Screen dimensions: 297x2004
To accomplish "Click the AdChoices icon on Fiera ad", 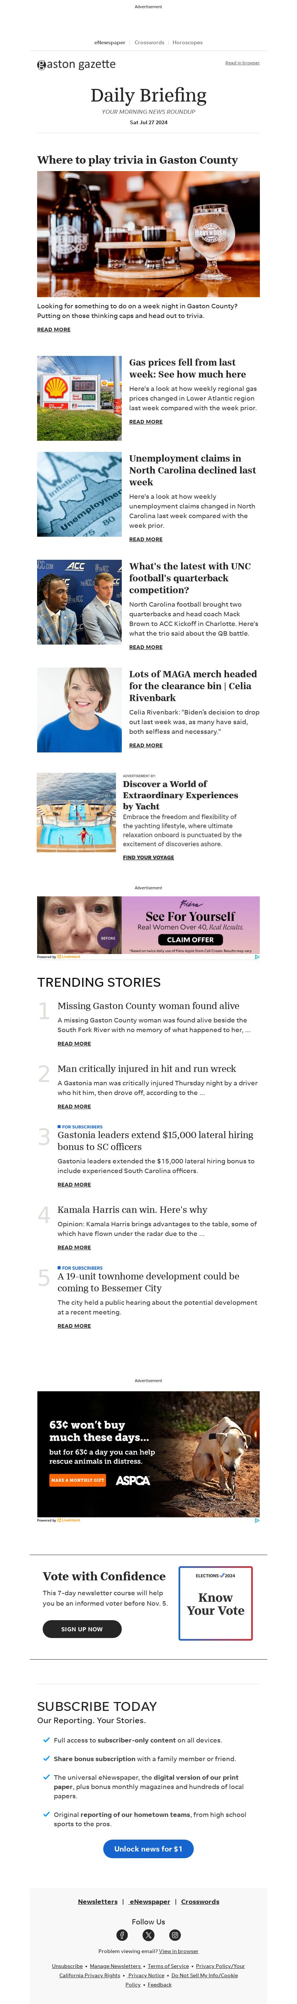I will pyautogui.click(x=257, y=957).
